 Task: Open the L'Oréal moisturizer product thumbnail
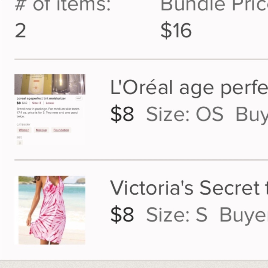[x=50, y=84]
